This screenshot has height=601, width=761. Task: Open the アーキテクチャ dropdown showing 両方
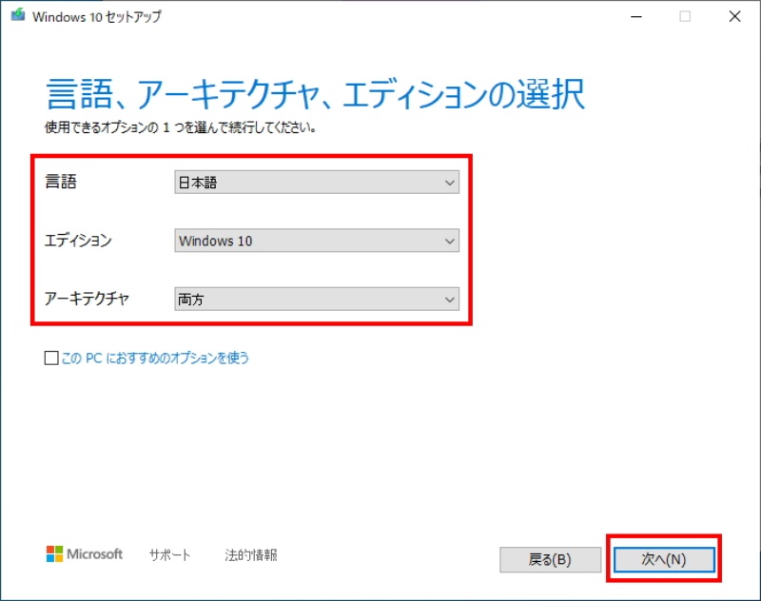317,300
